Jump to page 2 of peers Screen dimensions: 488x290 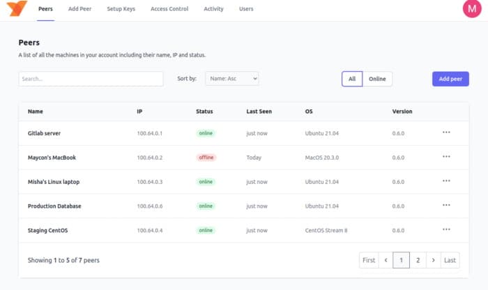(x=418, y=260)
